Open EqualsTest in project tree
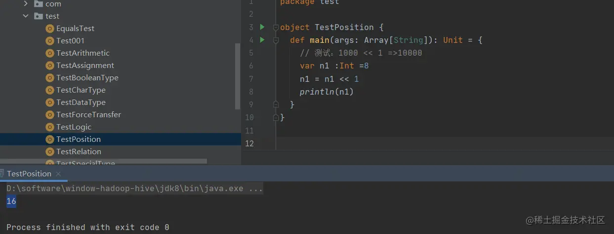This screenshot has width=614, height=234. [75, 29]
